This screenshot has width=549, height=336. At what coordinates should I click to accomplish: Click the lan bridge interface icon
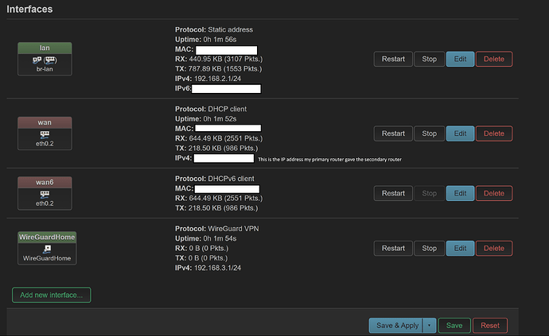coord(45,60)
